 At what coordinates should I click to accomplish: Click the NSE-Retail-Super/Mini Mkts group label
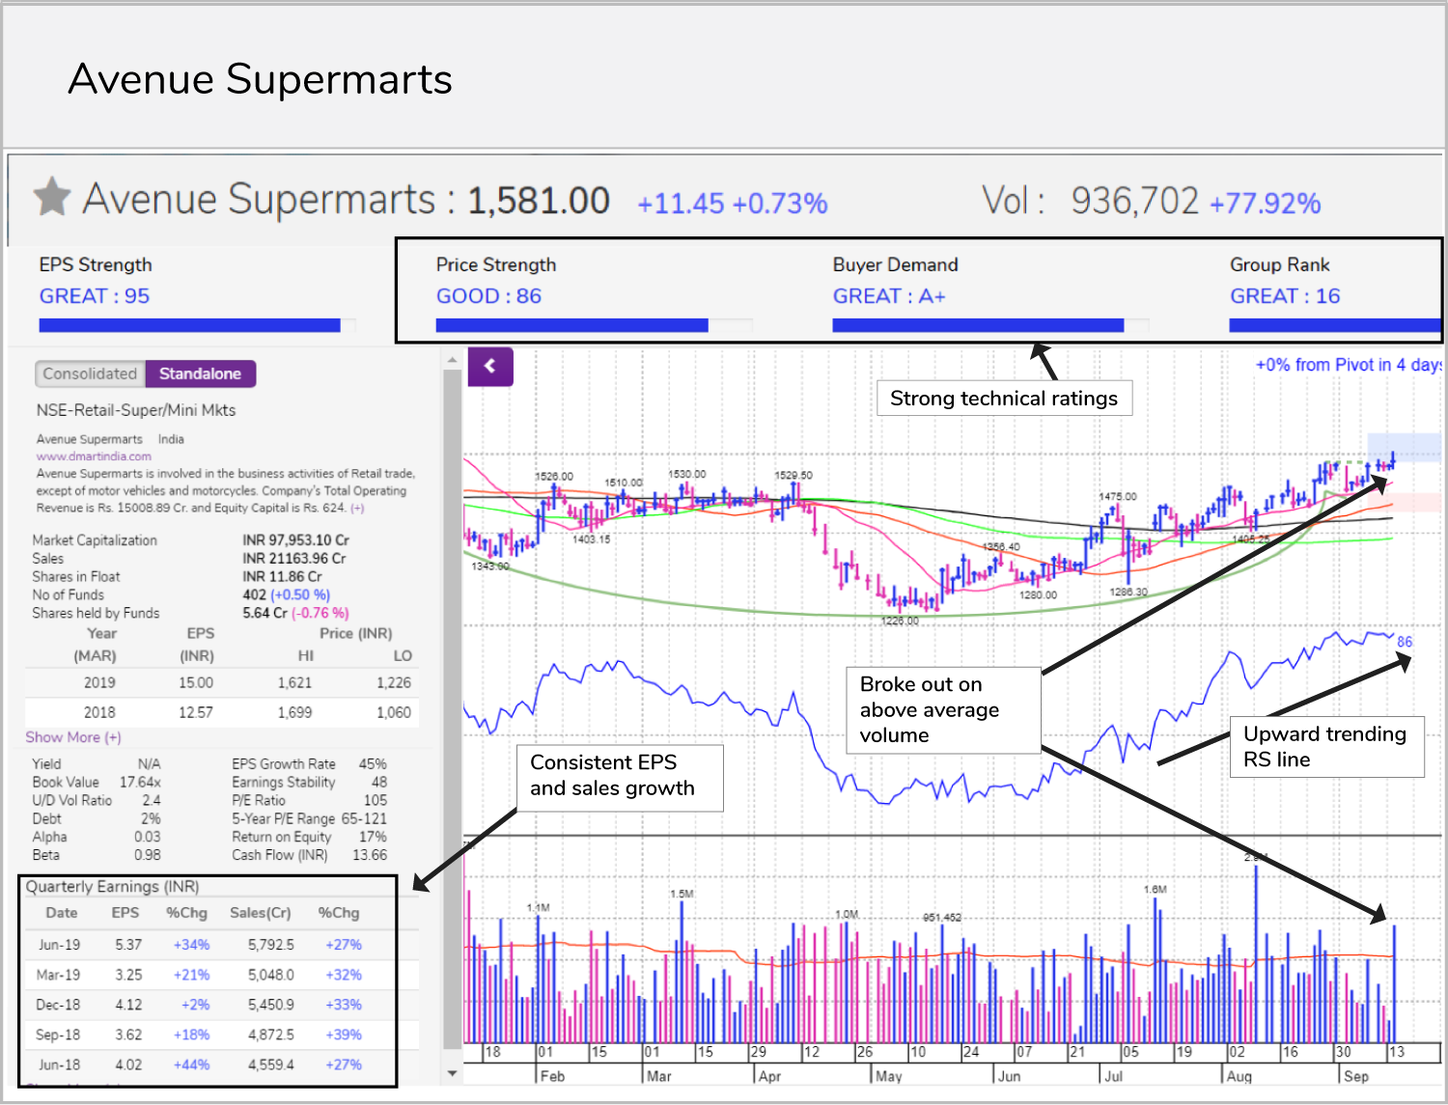[x=136, y=410]
